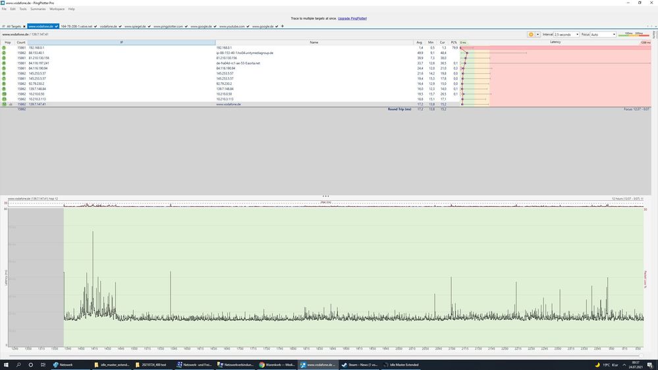Click the IP column header
The height and width of the screenshot is (370, 658).
121,42
